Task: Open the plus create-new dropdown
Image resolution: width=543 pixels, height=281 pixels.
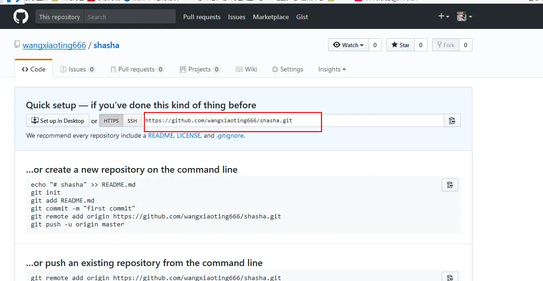Action: pos(443,16)
